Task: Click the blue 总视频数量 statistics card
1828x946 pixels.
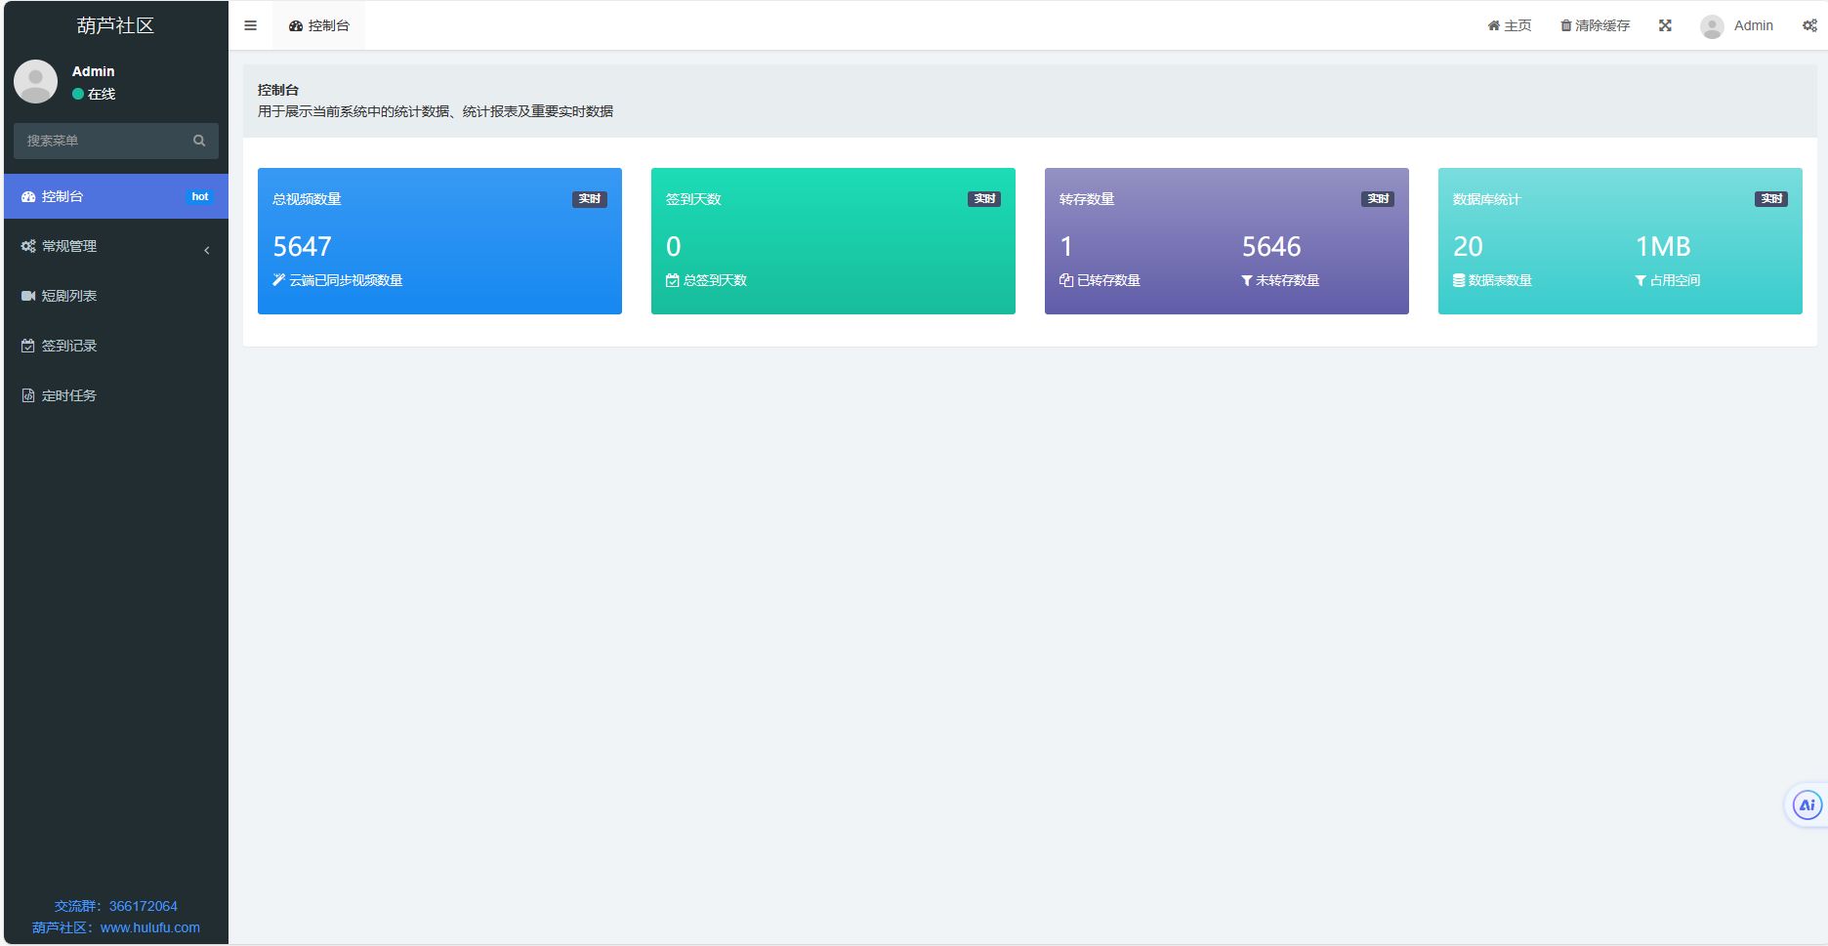Action: tap(439, 241)
